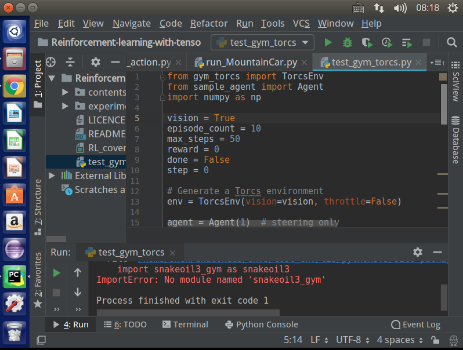Viewport: 463px width, 350px height.
Task: Open the Terminal tool window
Action: [185, 325]
